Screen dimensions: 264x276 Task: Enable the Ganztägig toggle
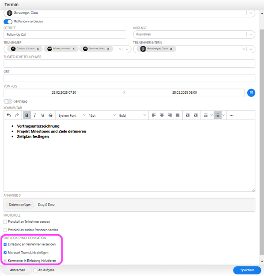(8, 101)
